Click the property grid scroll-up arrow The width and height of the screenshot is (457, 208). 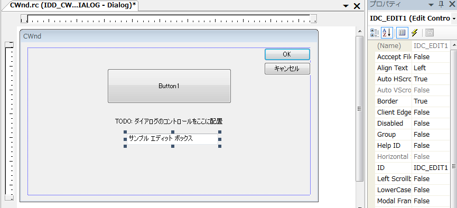click(454, 45)
